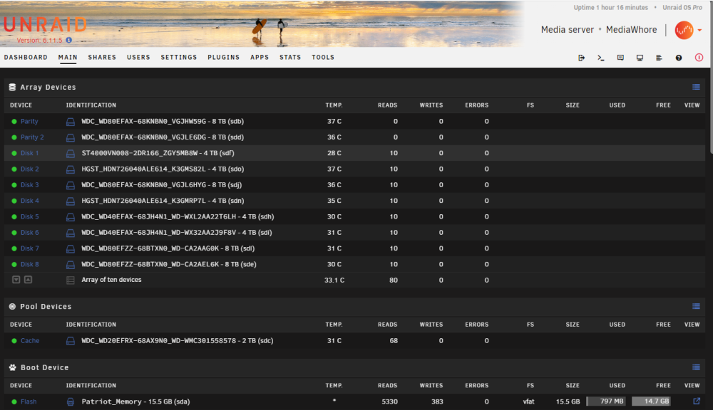Click disk icon for WD-CA2AAG0K drive
The height and width of the screenshot is (410, 713).
coord(71,249)
